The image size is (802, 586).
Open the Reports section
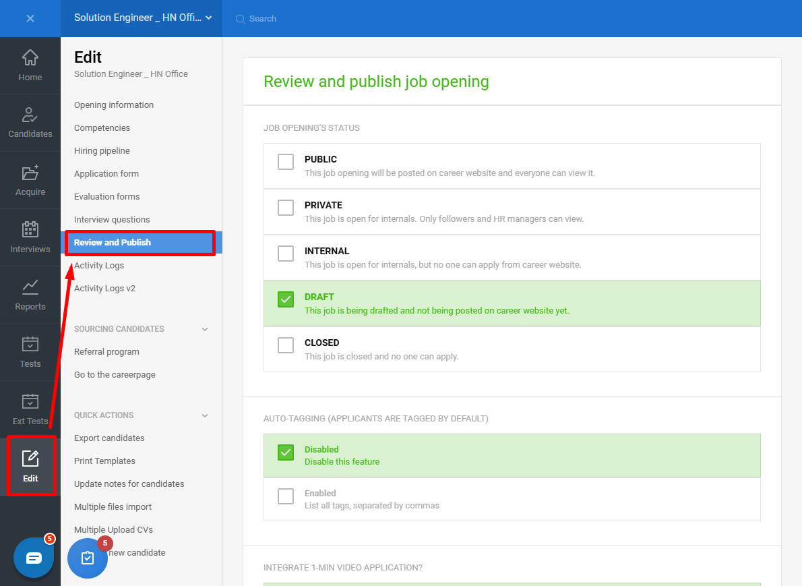coord(30,295)
